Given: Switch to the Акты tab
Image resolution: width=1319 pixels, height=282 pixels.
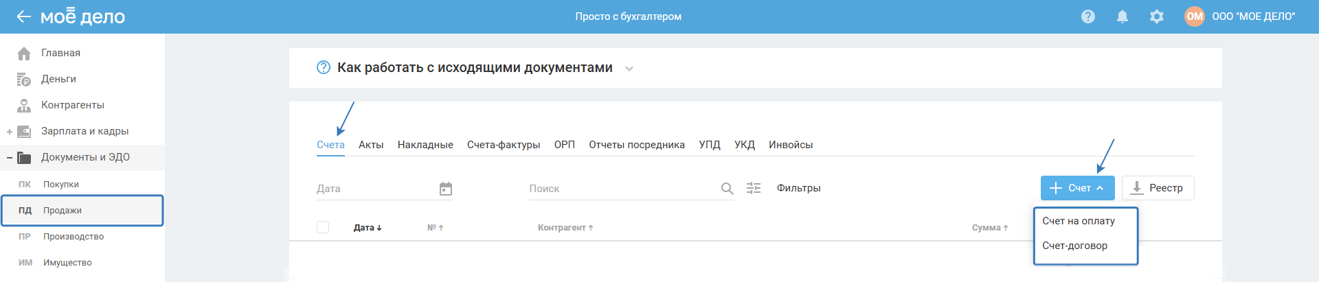Looking at the screenshot, I should coord(371,145).
